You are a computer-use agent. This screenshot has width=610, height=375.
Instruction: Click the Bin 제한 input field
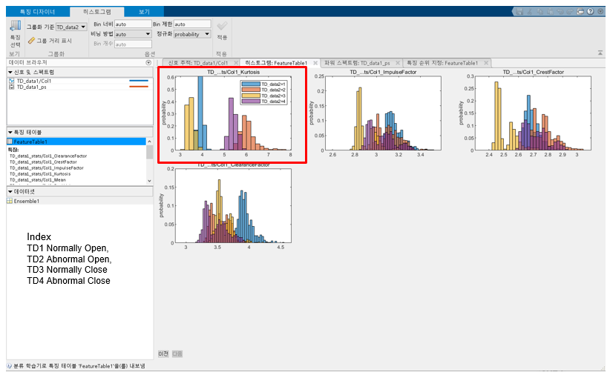(x=192, y=24)
